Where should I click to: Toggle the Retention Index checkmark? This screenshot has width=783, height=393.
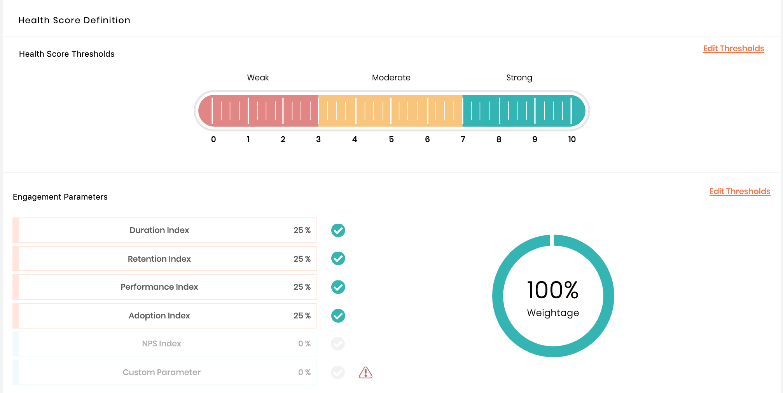click(338, 259)
